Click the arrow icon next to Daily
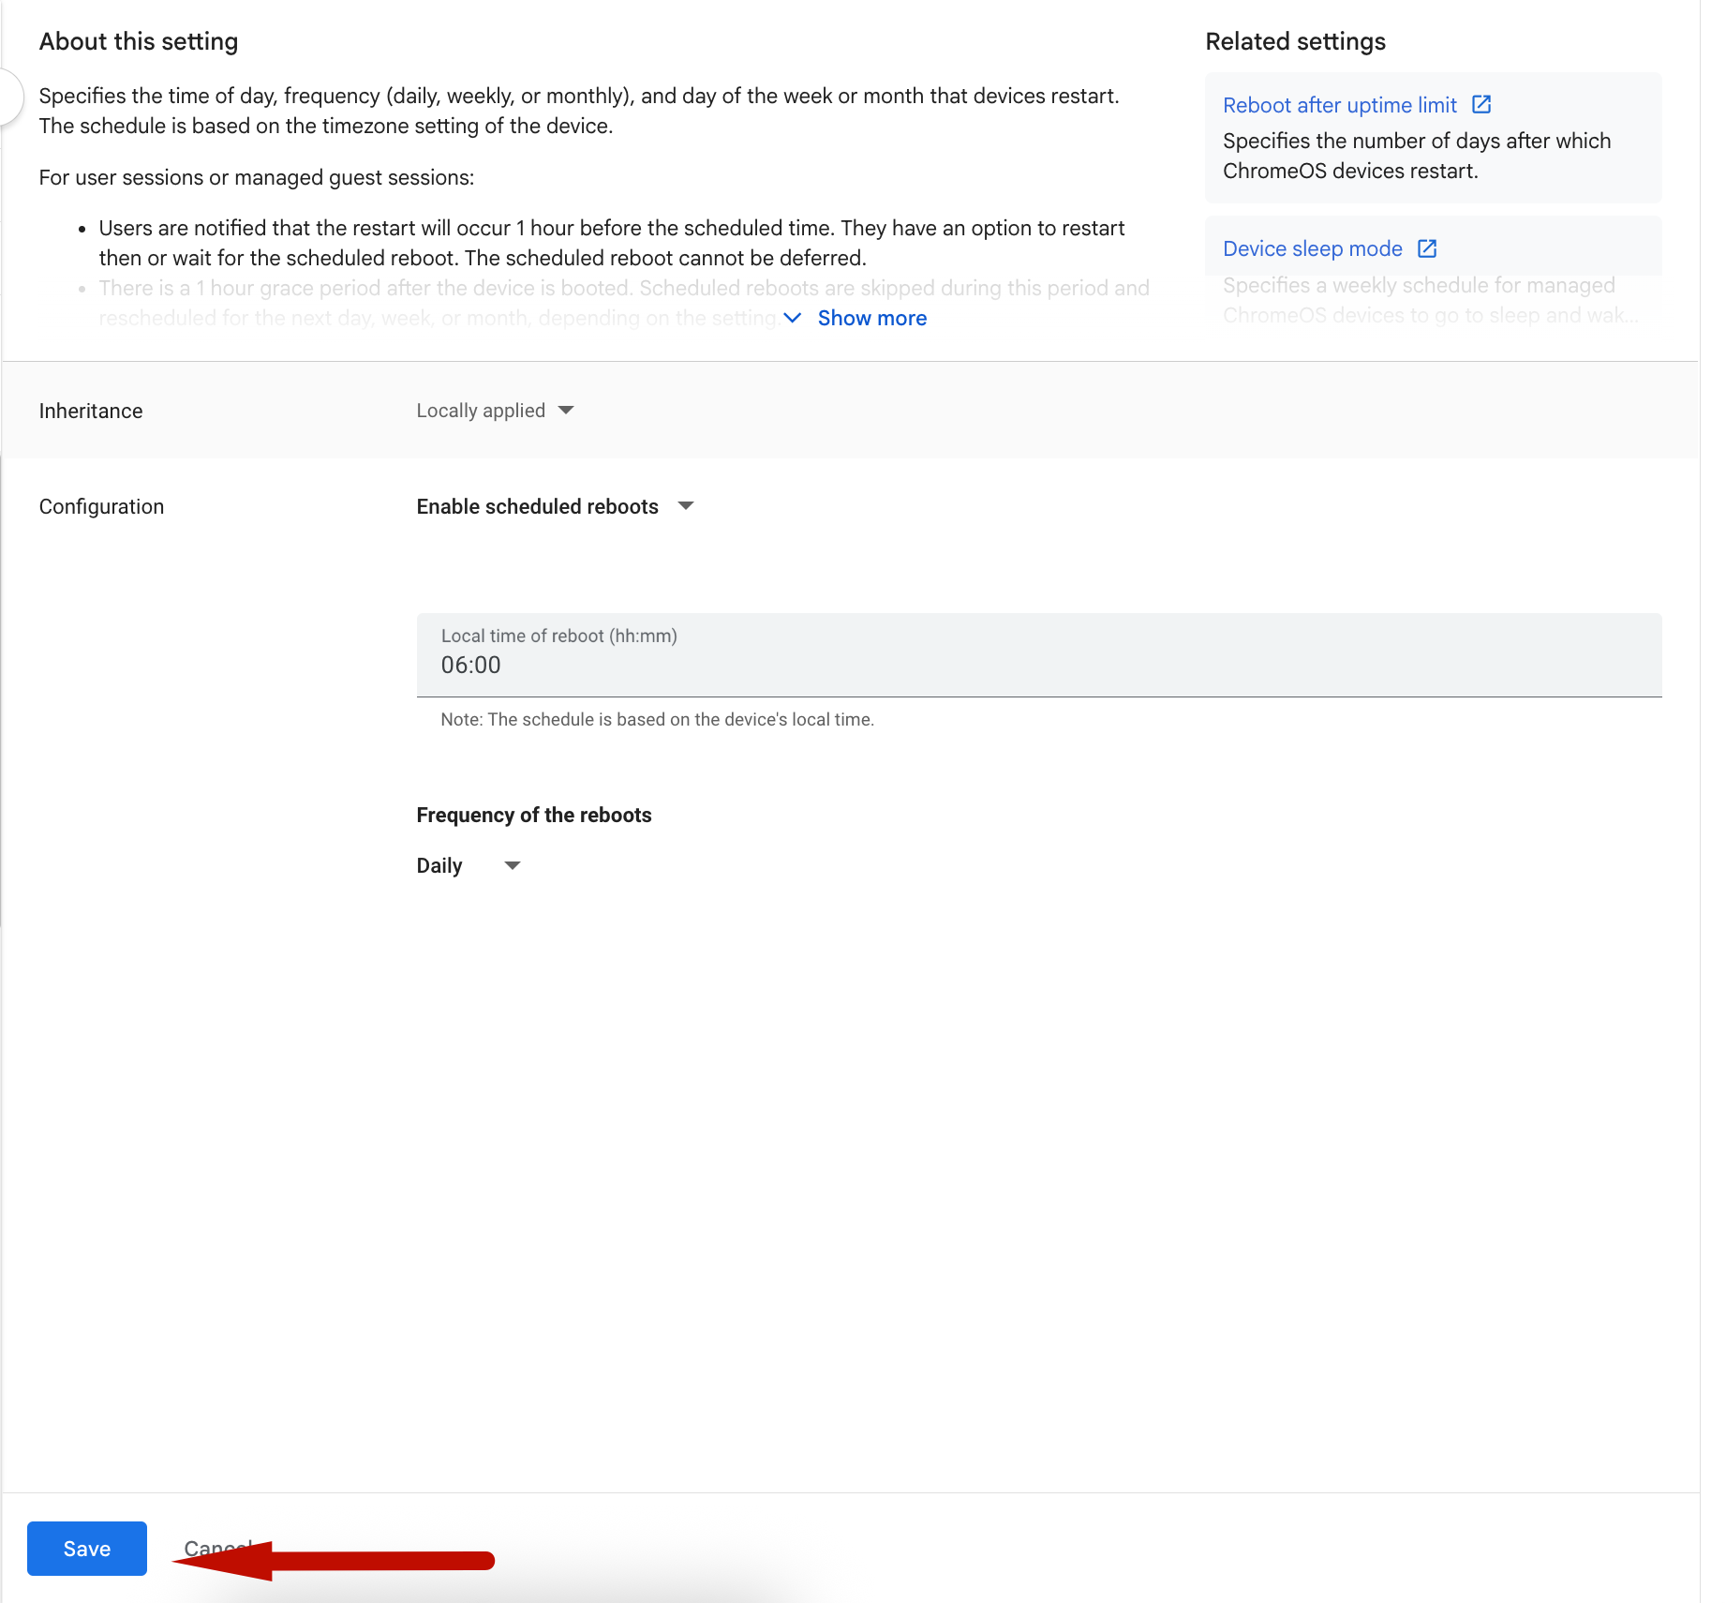The width and height of the screenshot is (1726, 1603). click(x=513, y=865)
